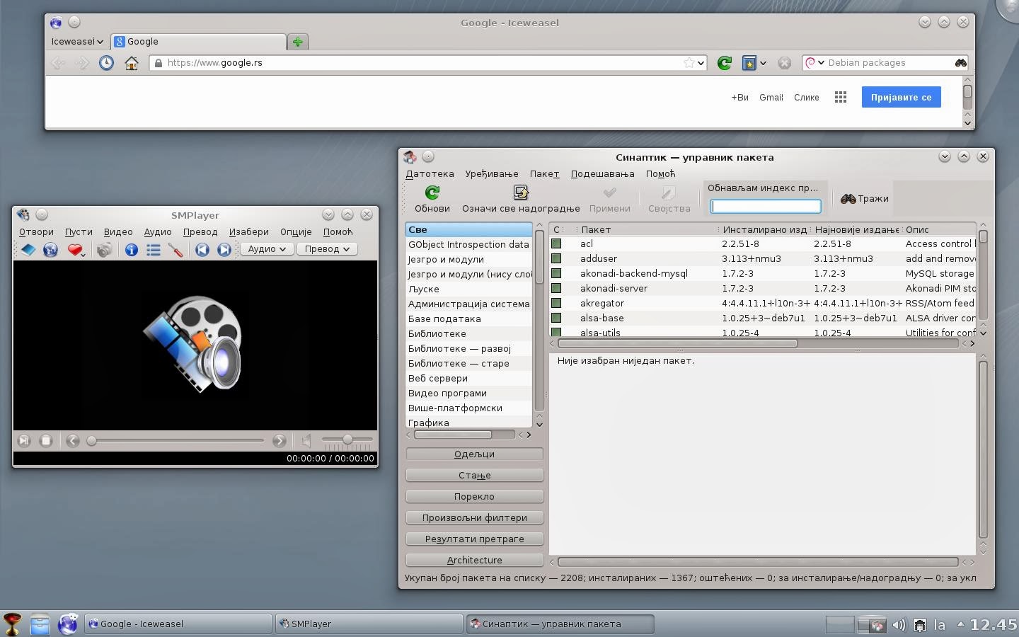The width and height of the screenshot is (1019, 637).
Task: Open the Iceweasel application menu dropdown
Action: point(77,42)
